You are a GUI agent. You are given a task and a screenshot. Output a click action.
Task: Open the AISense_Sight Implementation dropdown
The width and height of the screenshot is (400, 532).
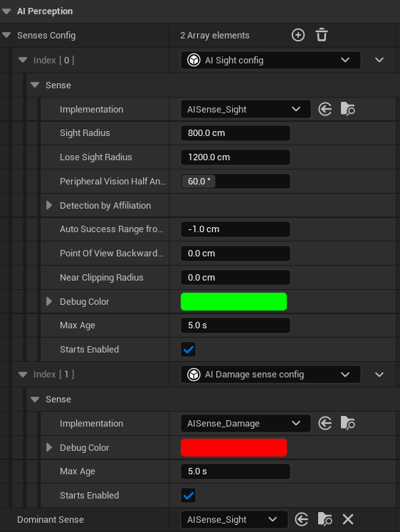pyautogui.click(x=246, y=109)
